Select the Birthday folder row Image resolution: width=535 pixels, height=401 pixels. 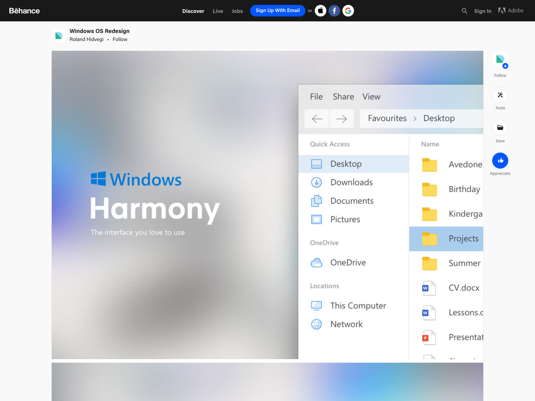[x=446, y=189]
